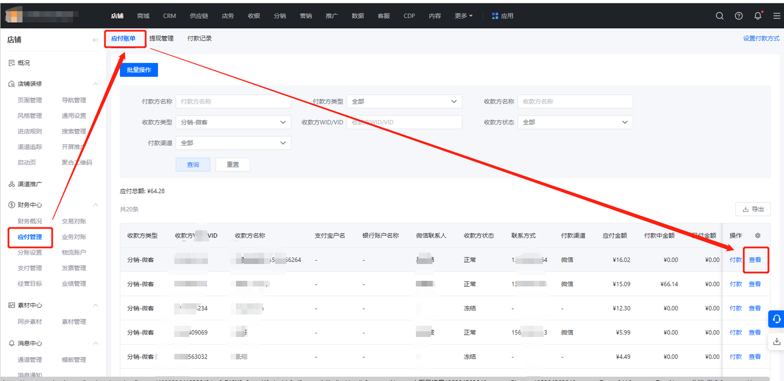Click the 收款方状态 column header
The image size is (784, 381).
tap(479, 235)
